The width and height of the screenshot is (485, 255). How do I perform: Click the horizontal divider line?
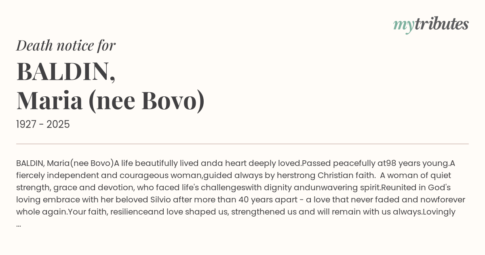(242, 144)
